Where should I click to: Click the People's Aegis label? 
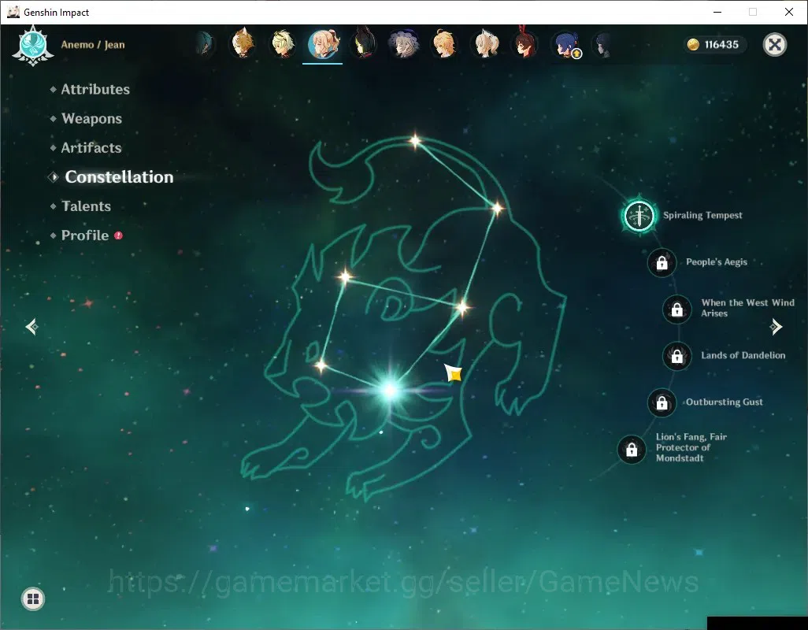click(717, 261)
